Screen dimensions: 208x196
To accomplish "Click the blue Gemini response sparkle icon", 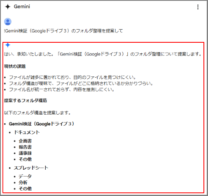I will coord(8,45).
